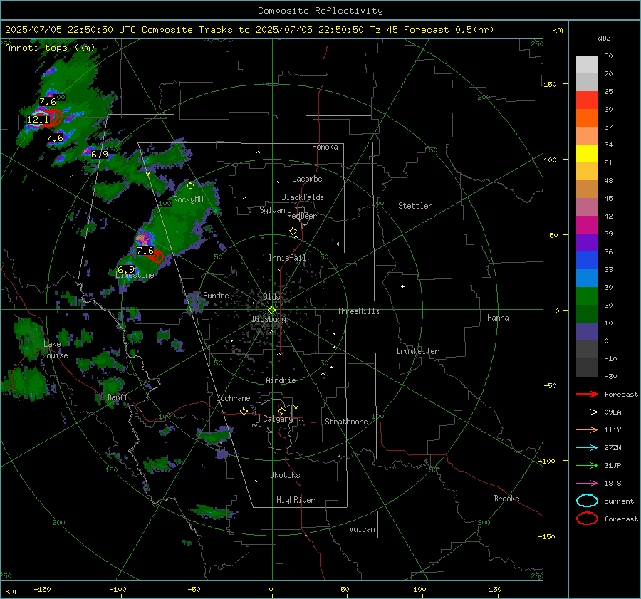Click the yellow diamond marker below RedDeer

(x=293, y=231)
